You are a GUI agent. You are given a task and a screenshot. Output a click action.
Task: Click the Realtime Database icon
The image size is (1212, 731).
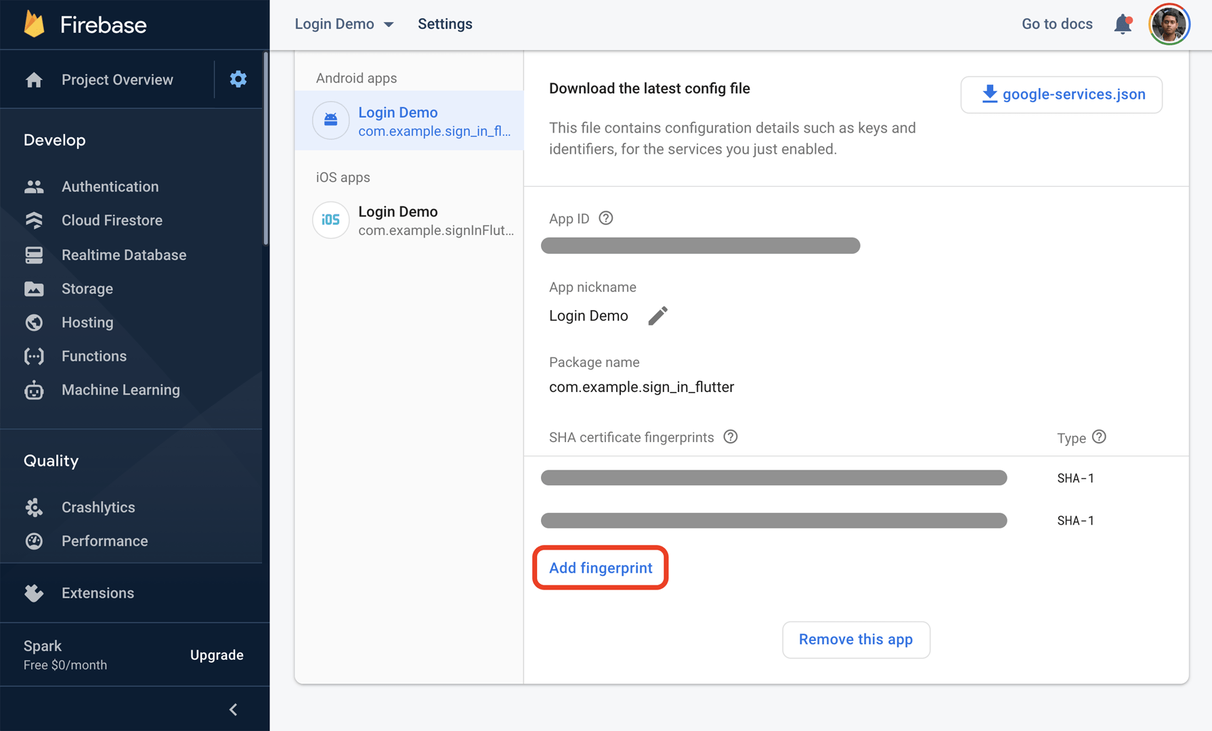[34, 255]
